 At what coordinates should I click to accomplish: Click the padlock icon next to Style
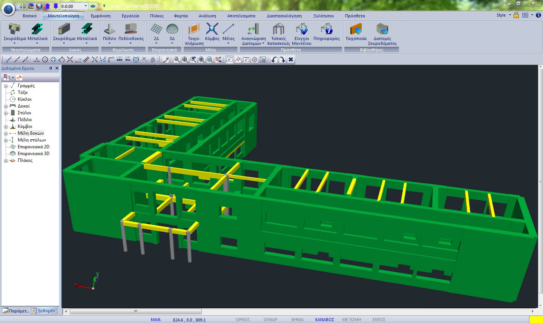point(516,15)
